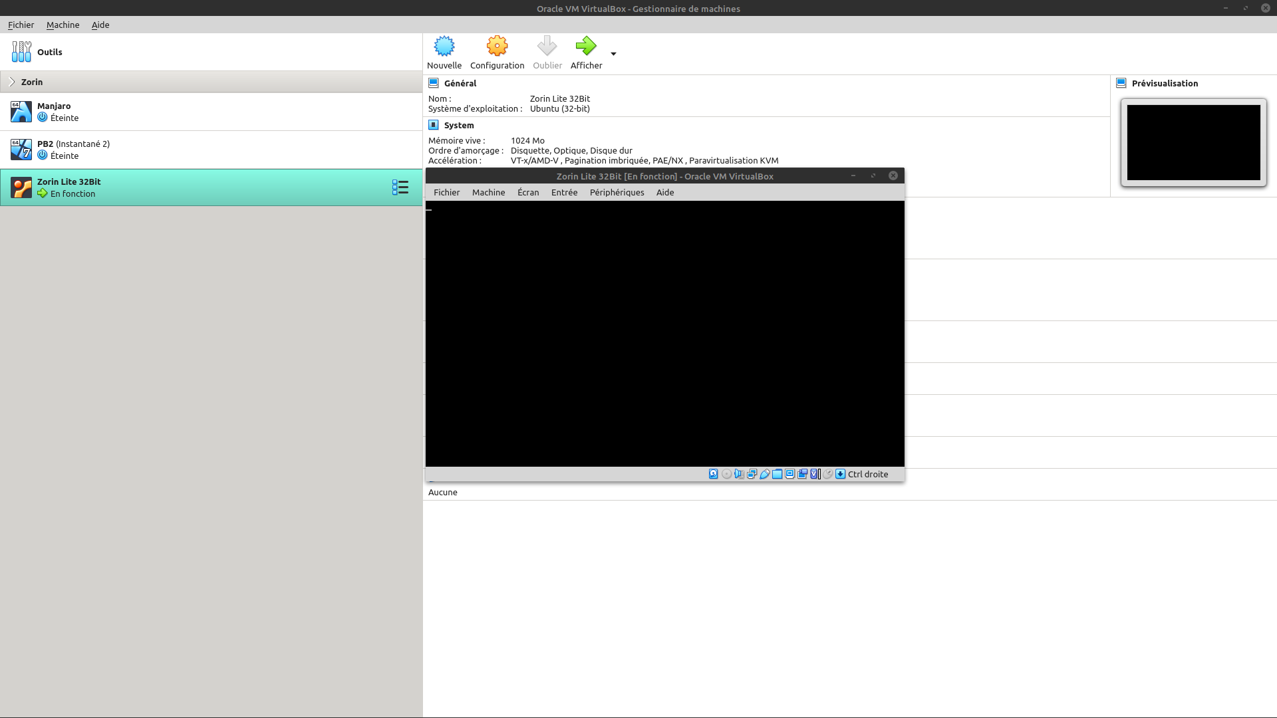Collapse the Général details section
This screenshot has width=1277, height=718.
pos(460,83)
